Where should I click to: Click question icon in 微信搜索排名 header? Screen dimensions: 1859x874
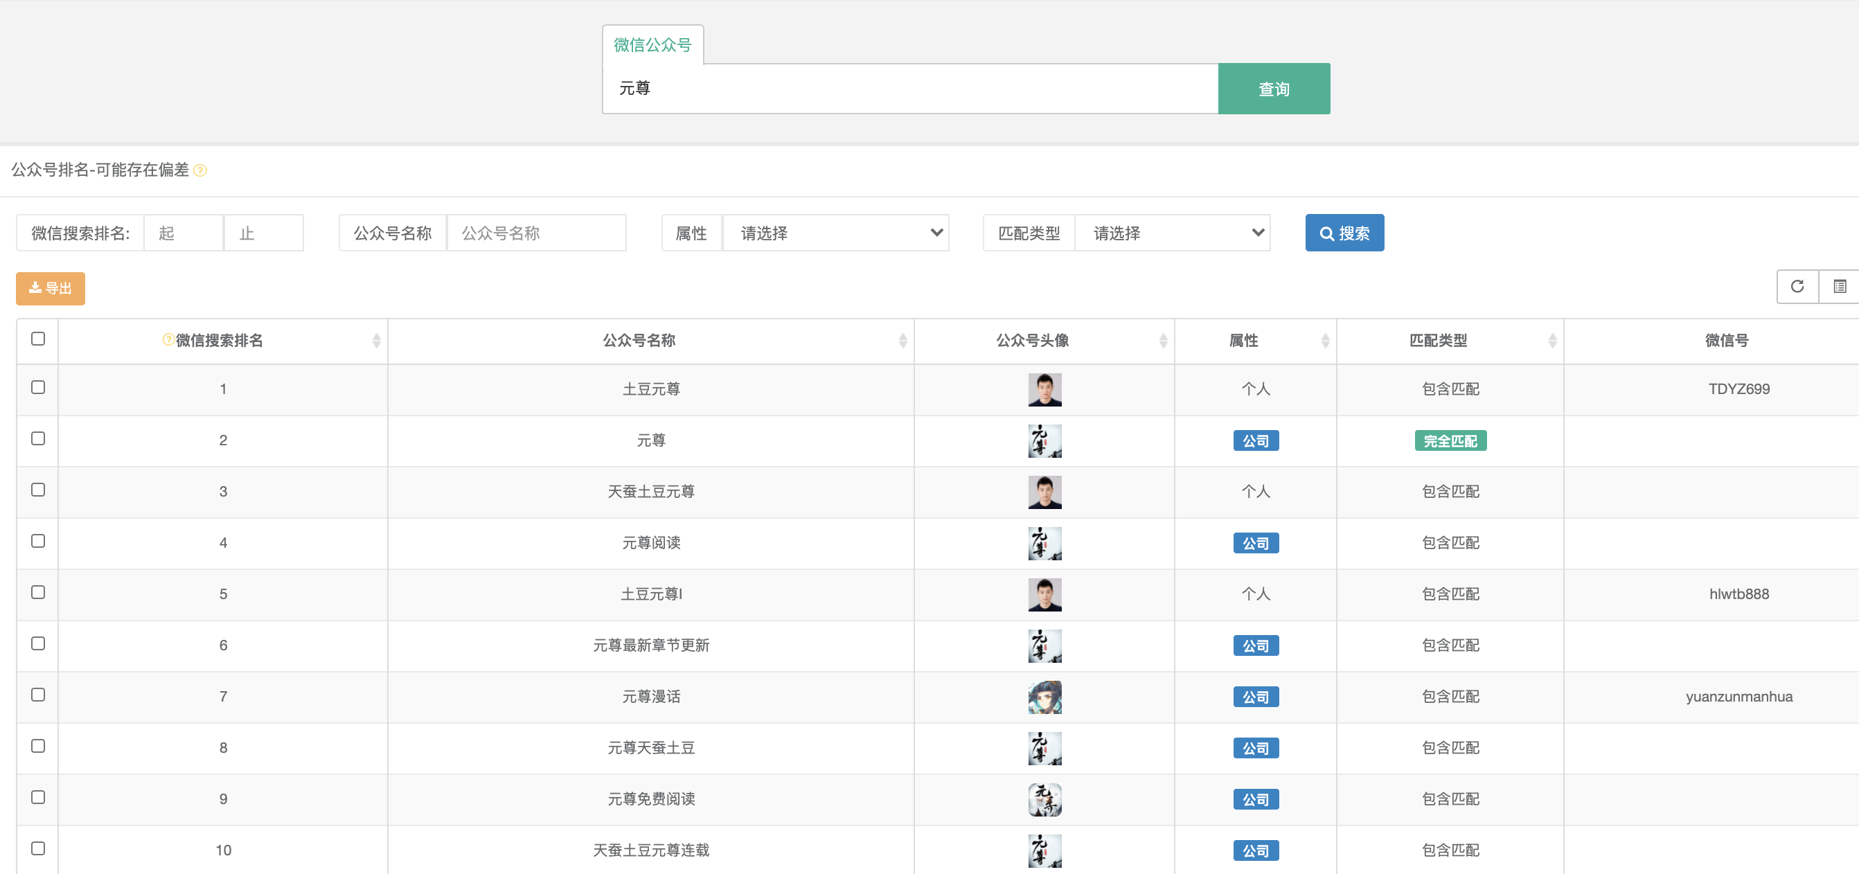(168, 339)
